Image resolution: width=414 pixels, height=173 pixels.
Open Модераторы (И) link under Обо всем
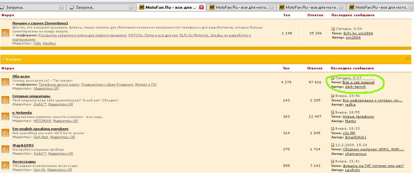tap(46, 88)
